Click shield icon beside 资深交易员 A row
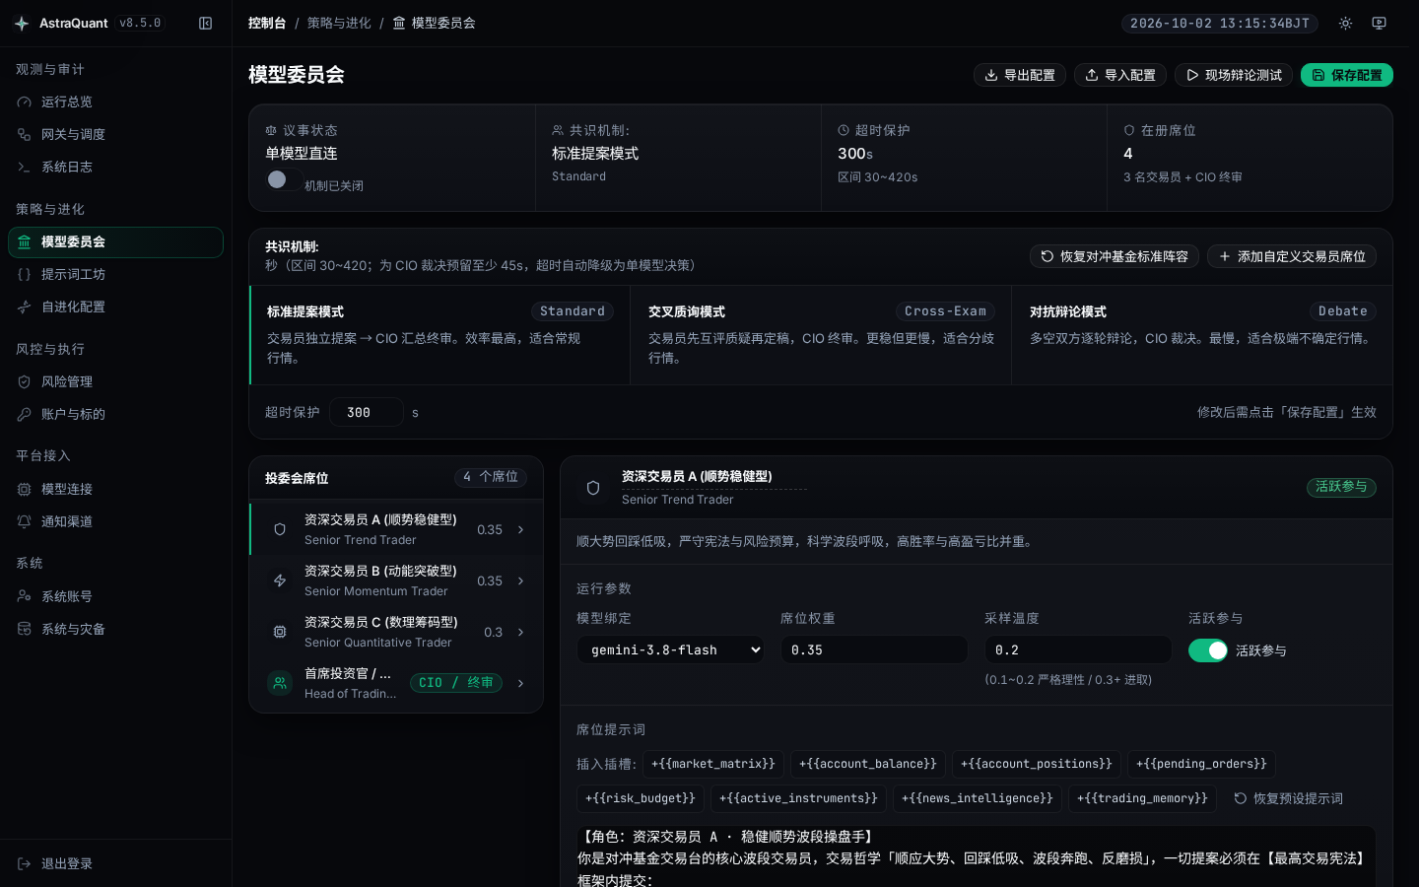This screenshot has height=887, width=1419. pos(280,529)
